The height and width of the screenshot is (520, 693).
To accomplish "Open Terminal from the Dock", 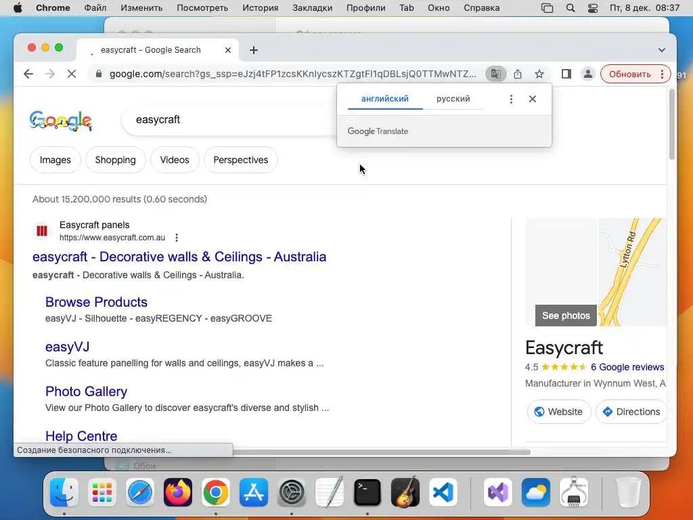I will (x=367, y=492).
